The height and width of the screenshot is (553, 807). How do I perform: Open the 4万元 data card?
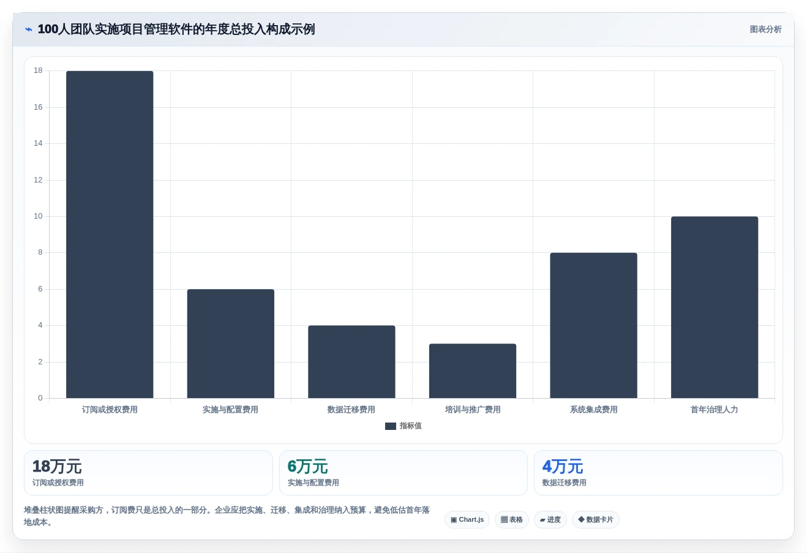pos(658,473)
